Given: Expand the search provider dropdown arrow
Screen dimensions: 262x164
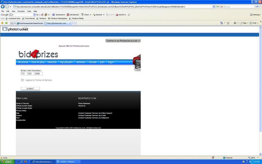Looking at the screenshot, I should click(260, 7).
